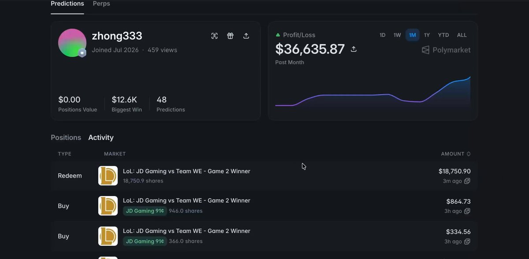The height and width of the screenshot is (259, 529).
Task: Click the $0.00 Positions Value figure
Action: pyautogui.click(x=69, y=100)
